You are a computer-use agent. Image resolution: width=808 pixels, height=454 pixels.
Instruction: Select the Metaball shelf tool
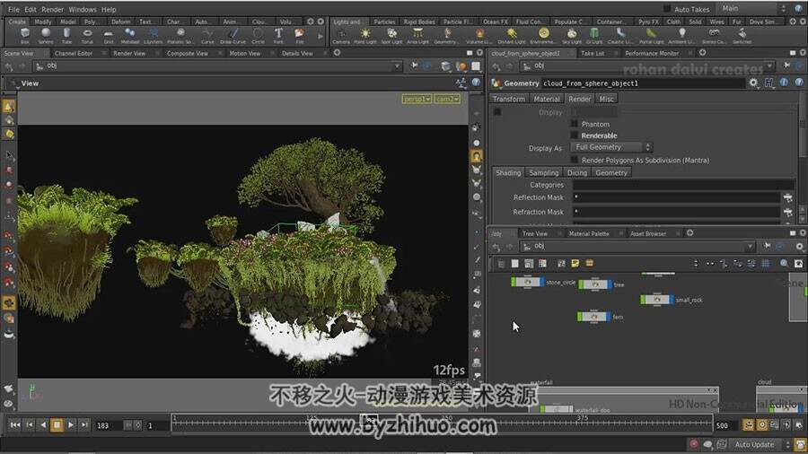[x=130, y=36]
